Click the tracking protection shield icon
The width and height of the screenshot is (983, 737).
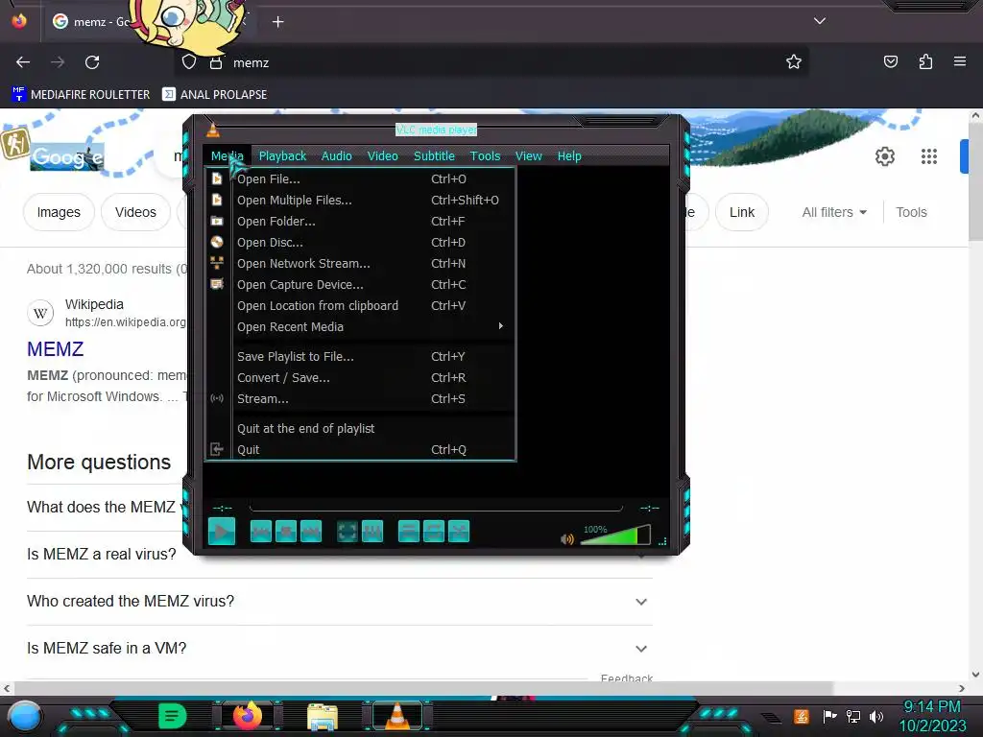[x=189, y=62]
